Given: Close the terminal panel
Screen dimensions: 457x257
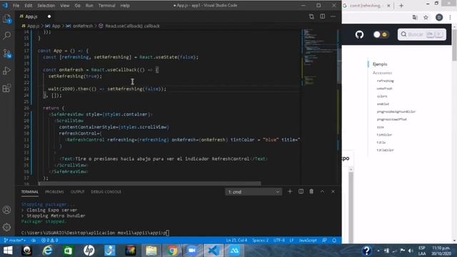Looking at the screenshot, I should click(x=333, y=191).
